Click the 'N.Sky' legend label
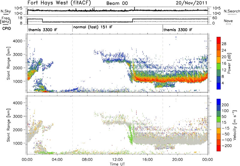Screen dimensions: 240x166 click(6, 11)
